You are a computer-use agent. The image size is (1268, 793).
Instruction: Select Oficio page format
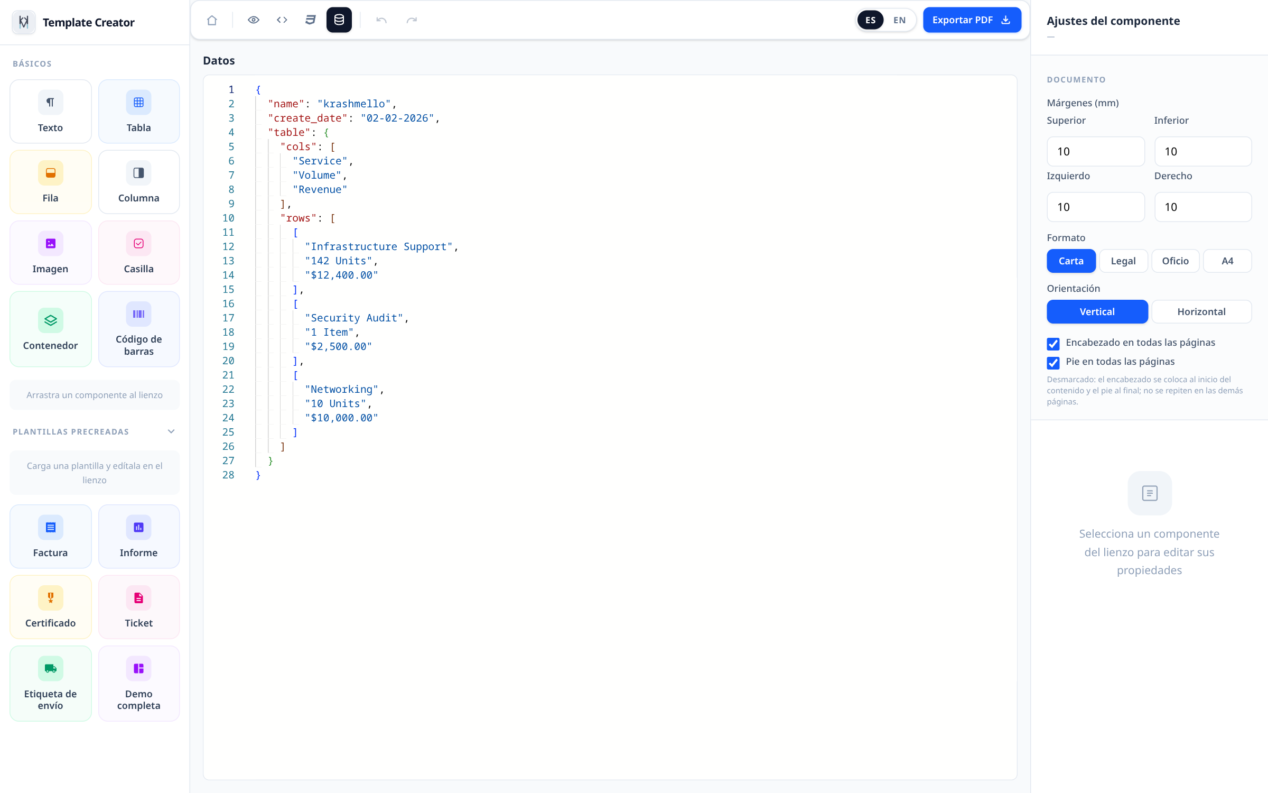[1176, 261]
